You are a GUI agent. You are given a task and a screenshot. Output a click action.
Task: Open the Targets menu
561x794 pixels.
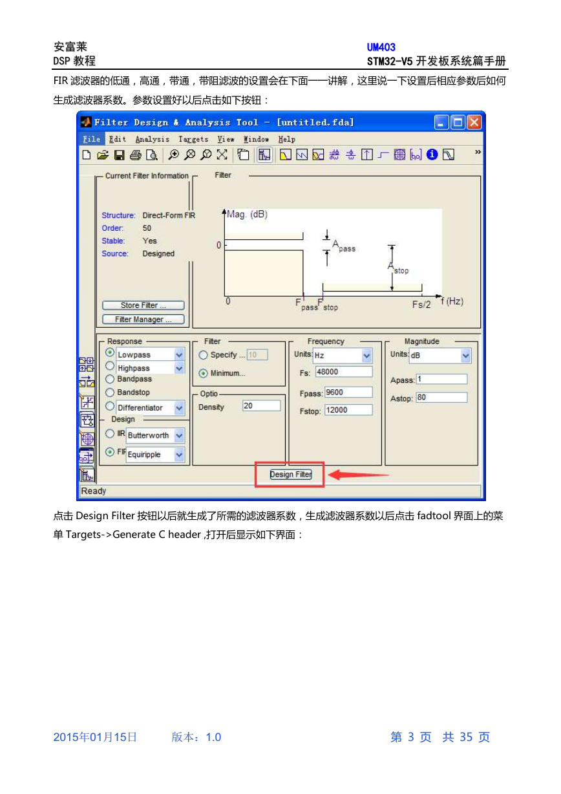tap(194, 139)
